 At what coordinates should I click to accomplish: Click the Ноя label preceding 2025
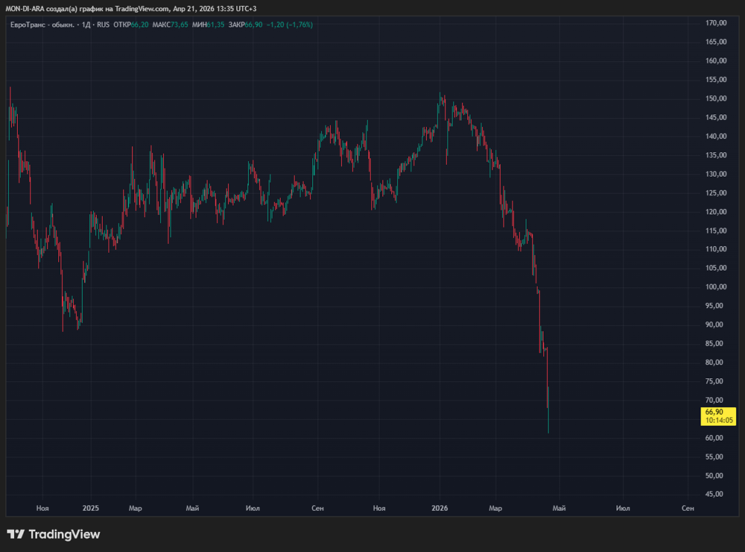pyautogui.click(x=42, y=508)
